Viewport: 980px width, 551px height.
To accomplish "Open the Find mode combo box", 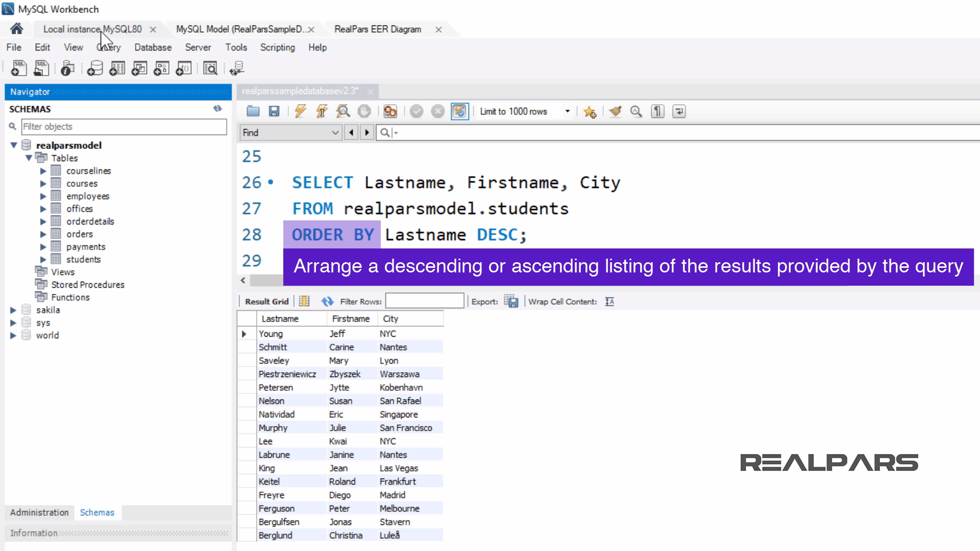I will [x=290, y=133].
